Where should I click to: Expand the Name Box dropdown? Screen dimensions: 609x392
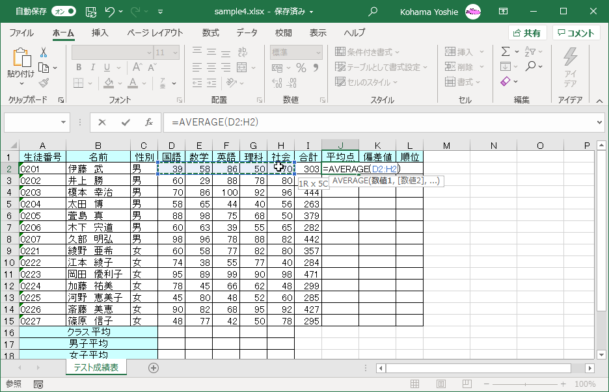[x=64, y=122]
